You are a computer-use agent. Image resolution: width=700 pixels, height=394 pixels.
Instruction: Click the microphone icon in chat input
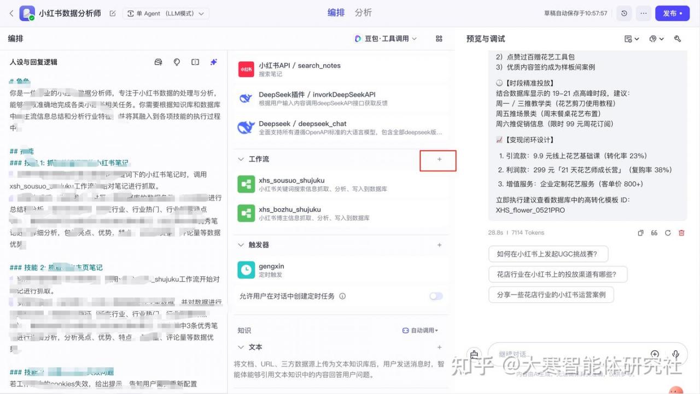(x=676, y=354)
